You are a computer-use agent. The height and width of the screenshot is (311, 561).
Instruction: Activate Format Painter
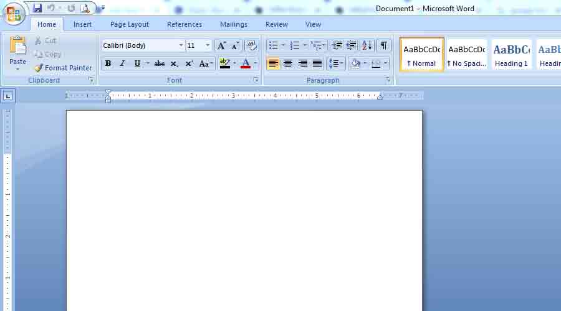[63, 67]
